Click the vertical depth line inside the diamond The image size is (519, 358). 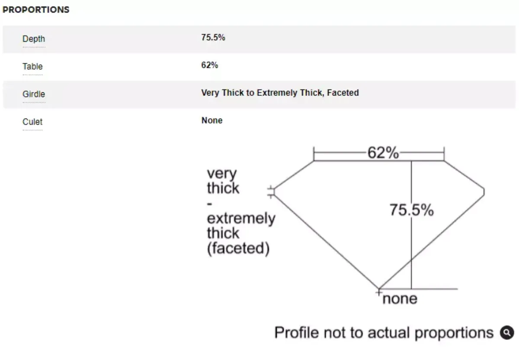(411, 225)
